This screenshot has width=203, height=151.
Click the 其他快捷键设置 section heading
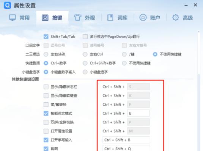click(x=25, y=79)
